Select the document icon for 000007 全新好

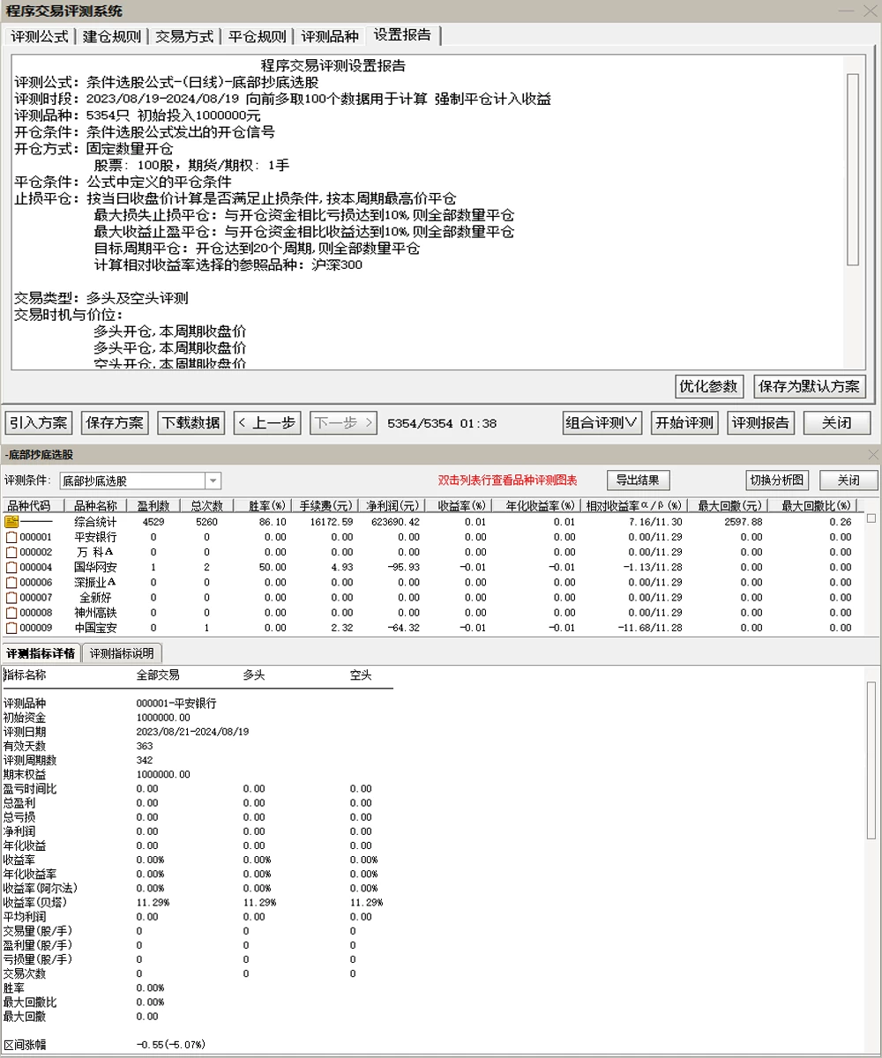coord(11,598)
